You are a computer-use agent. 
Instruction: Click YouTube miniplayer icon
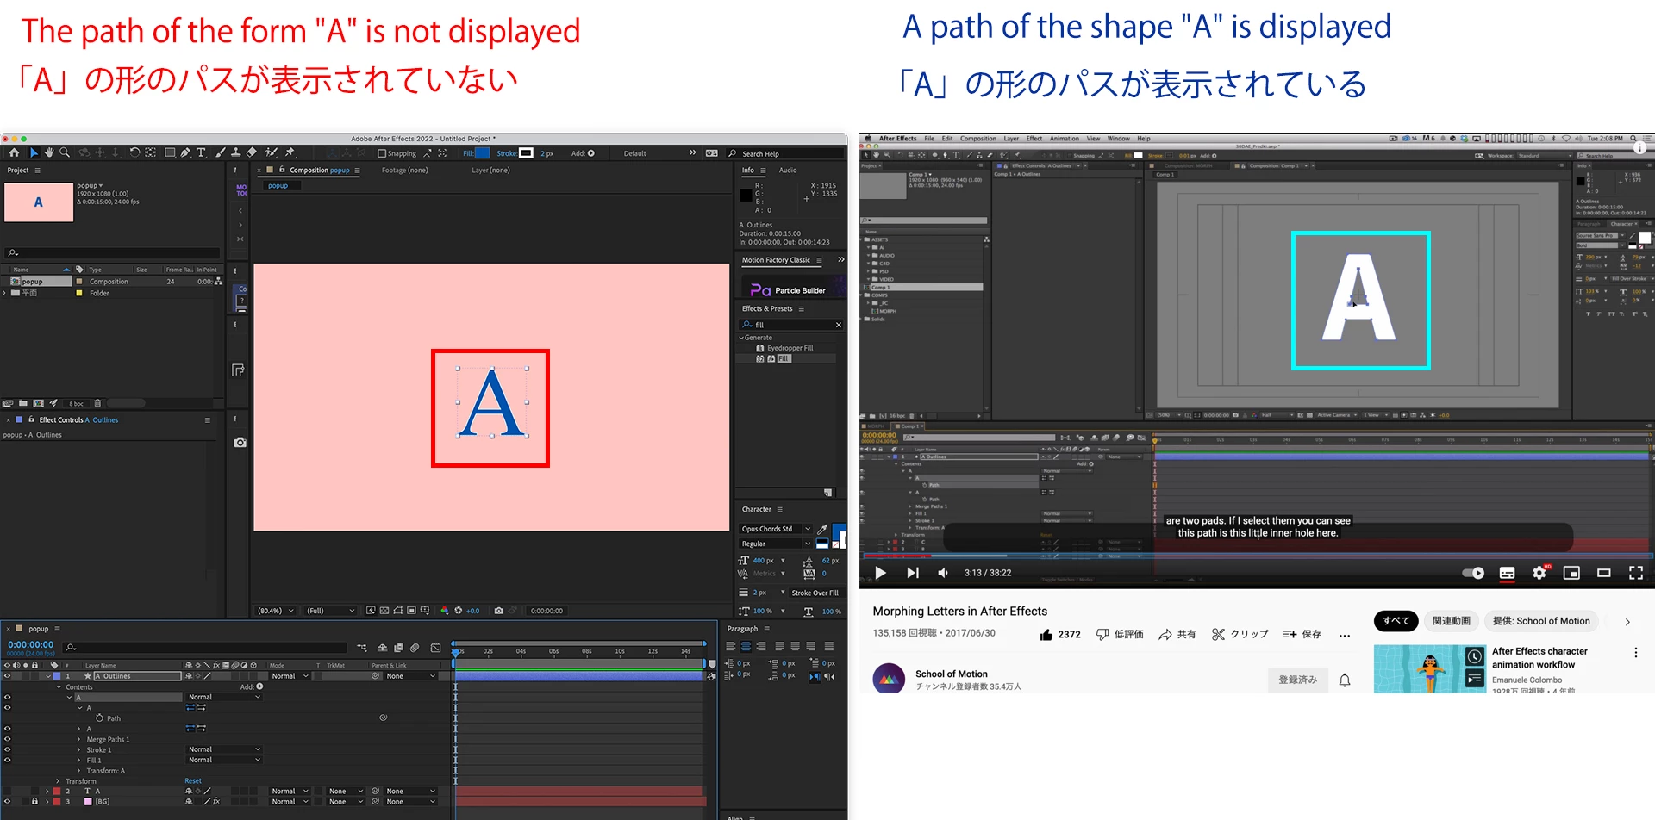pyautogui.click(x=1571, y=573)
